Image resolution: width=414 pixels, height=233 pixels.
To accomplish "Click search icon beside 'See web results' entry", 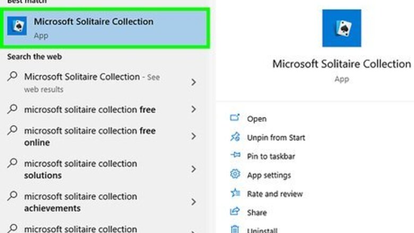I will [x=12, y=76].
